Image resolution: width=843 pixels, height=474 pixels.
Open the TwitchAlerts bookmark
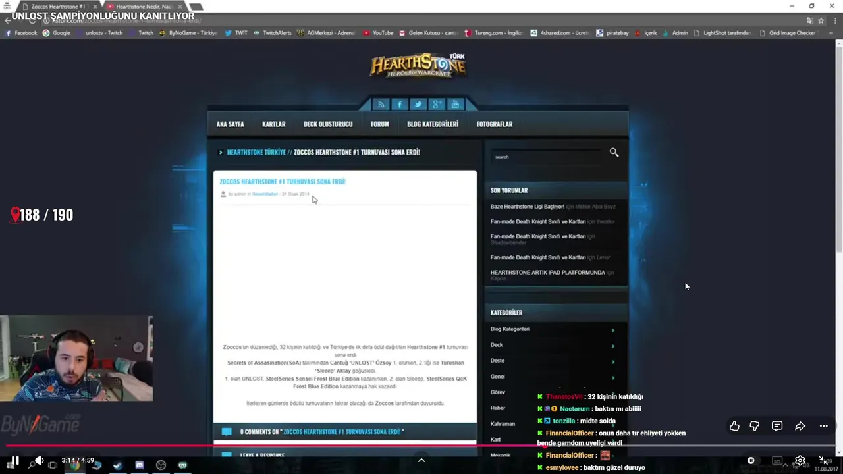272,33
